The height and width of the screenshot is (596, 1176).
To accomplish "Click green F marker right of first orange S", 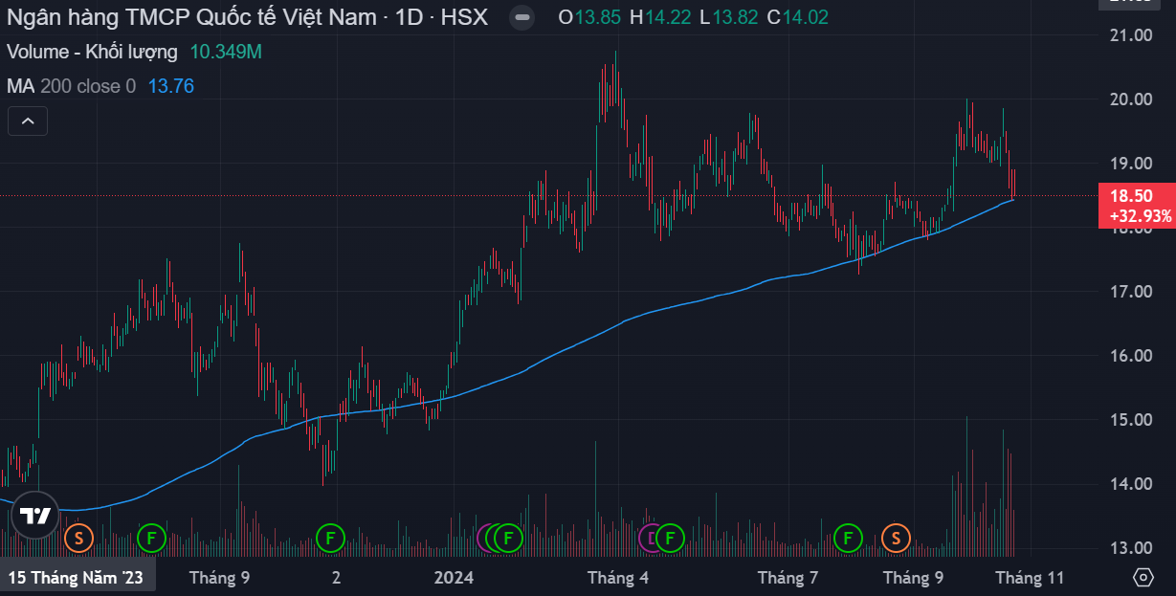I will 151,539.
